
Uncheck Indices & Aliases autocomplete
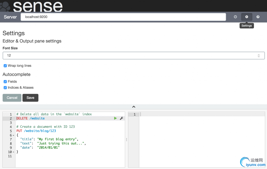[x=5, y=88]
